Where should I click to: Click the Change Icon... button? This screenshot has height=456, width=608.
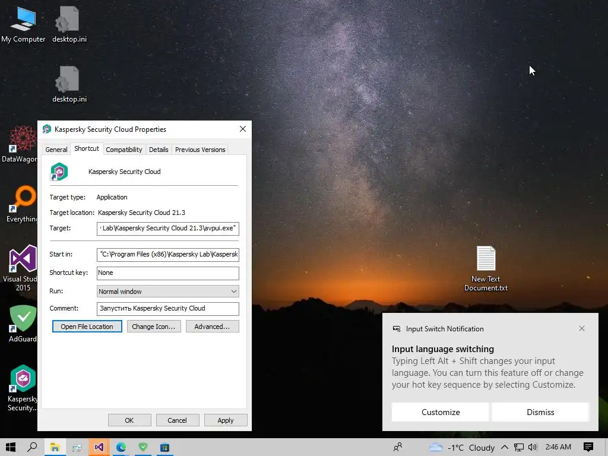154,327
